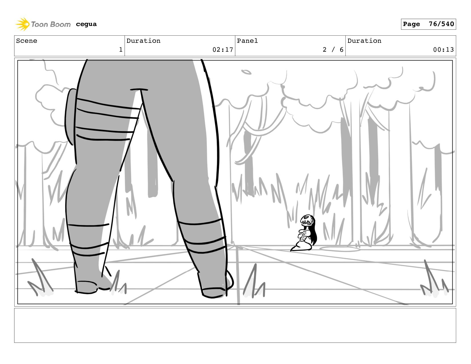Click the scene duration value '02:17'
Screen dimensions: 471x364
tap(223, 50)
